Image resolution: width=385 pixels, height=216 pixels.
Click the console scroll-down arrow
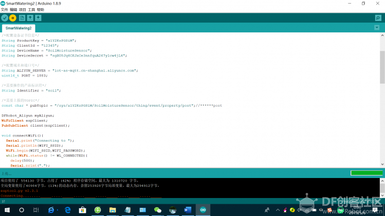click(x=382, y=195)
